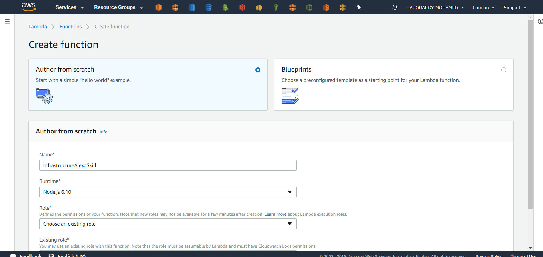Screen dimensions: 543x257
Task: Open the Terms of Use footer link
Action: point(524,256)
